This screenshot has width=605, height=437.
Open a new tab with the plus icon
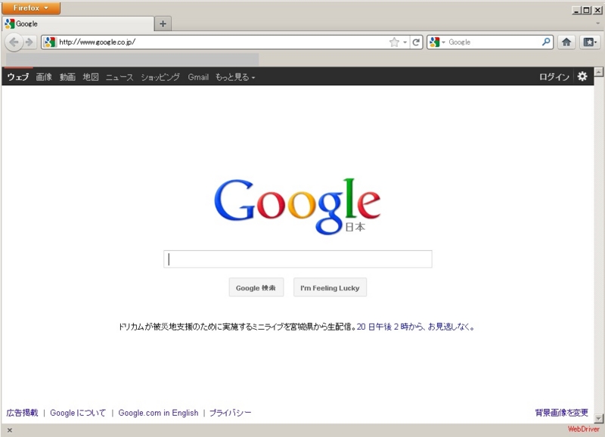(x=163, y=23)
